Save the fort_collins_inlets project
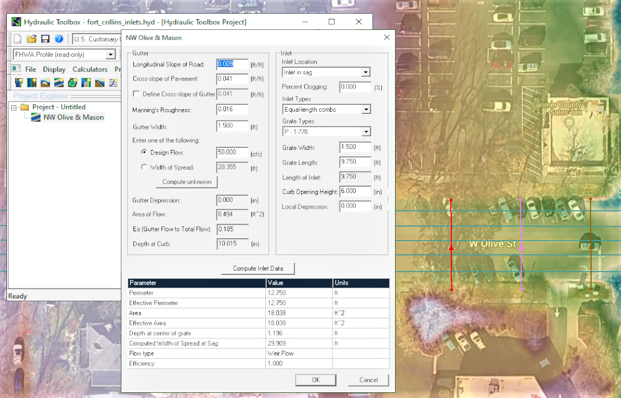 [45, 38]
